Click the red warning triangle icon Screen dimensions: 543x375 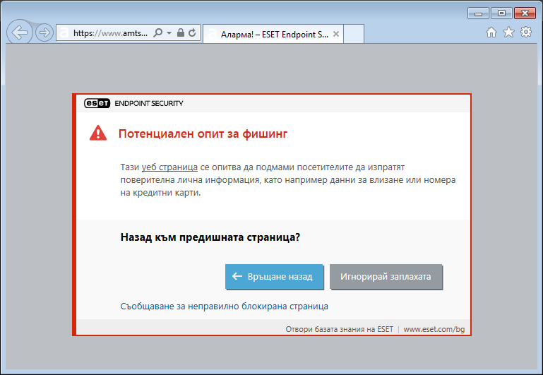tap(98, 133)
